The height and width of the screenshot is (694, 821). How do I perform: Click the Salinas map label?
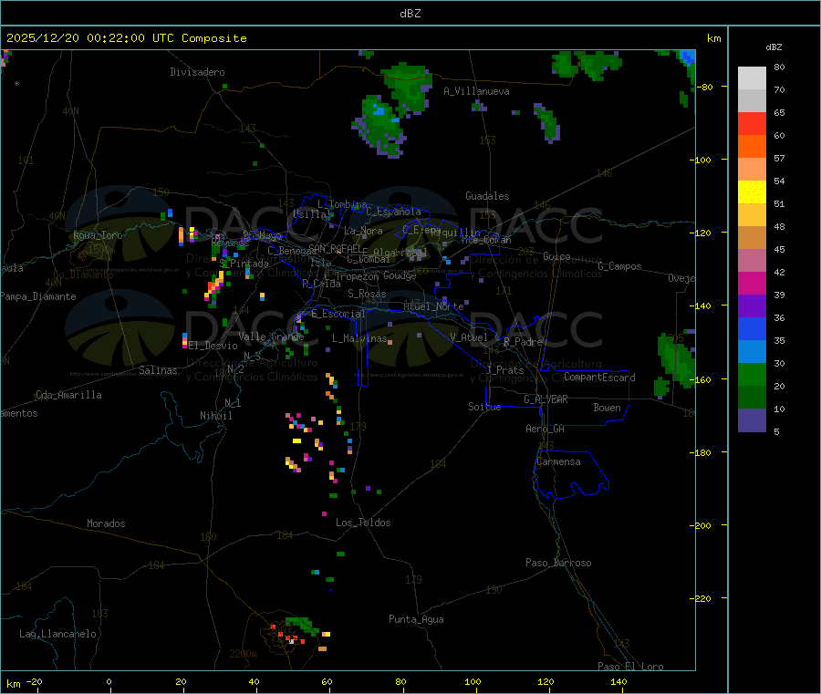click(x=158, y=370)
